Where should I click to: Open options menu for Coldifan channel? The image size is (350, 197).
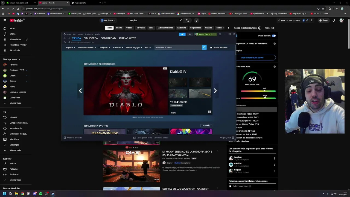tap(274, 165)
